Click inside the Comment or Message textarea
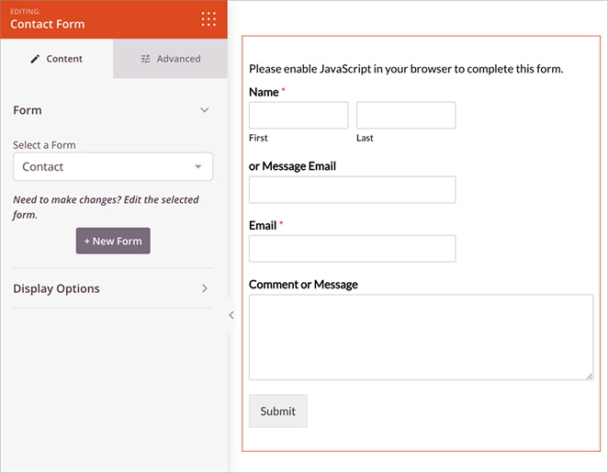608x473 pixels. [421, 337]
